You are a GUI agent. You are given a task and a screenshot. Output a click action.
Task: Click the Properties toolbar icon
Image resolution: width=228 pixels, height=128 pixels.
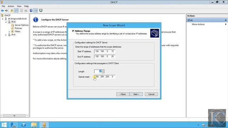tap(21, 11)
